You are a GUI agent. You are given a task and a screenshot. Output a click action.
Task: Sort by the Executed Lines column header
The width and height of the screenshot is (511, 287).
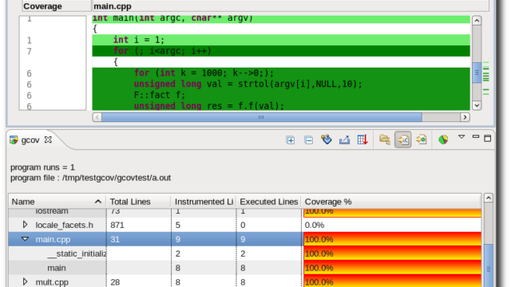(x=269, y=202)
